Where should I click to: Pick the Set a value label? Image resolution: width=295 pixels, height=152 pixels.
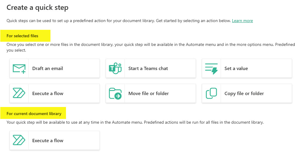[x=236, y=69]
